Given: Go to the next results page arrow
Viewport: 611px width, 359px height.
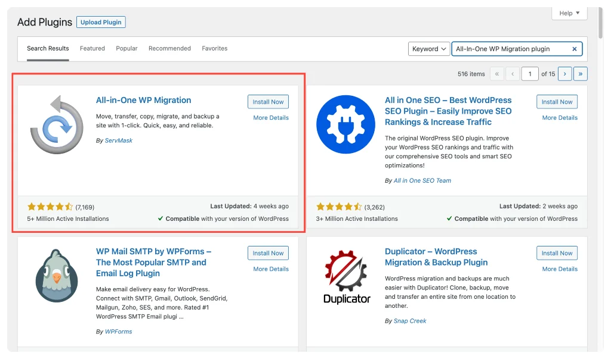Looking at the screenshot, I should (564, 74).
